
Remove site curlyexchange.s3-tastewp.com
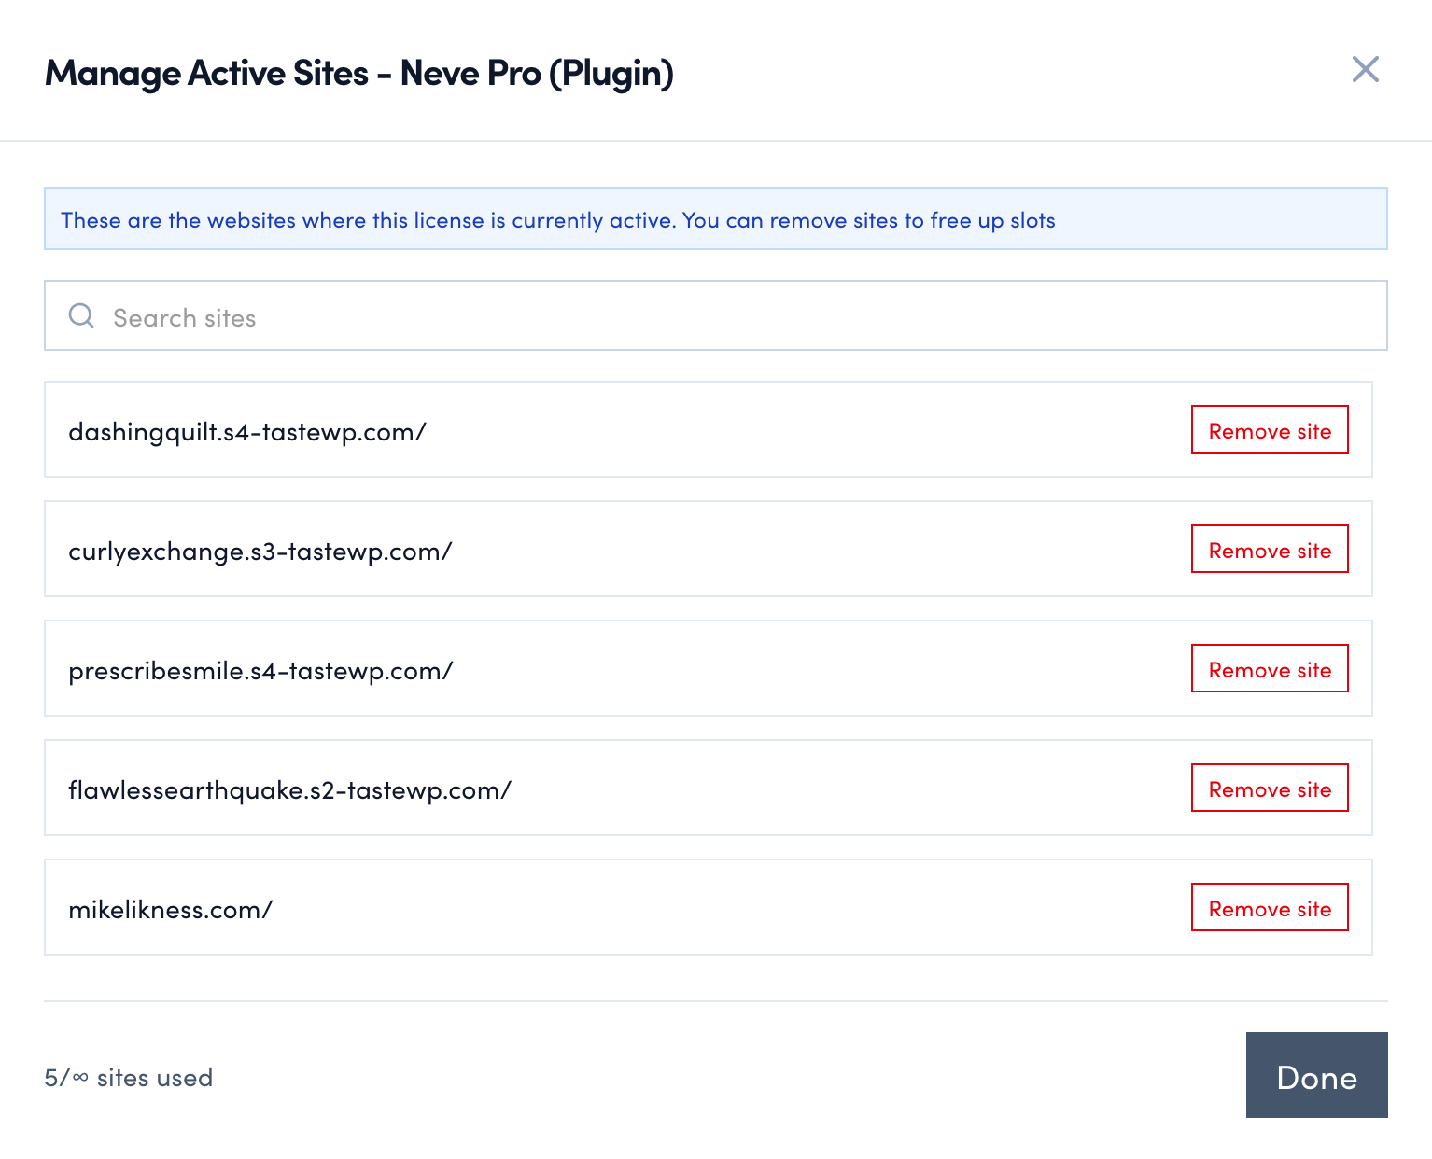(1270, 549)
